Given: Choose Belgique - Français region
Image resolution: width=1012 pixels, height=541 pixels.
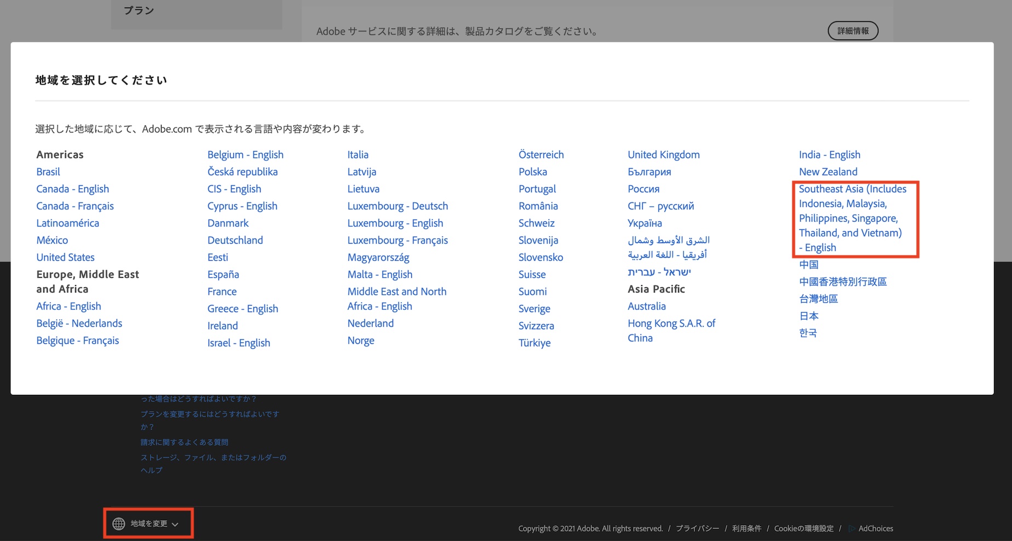Looking at the screenshot, I should click(78, 341).
